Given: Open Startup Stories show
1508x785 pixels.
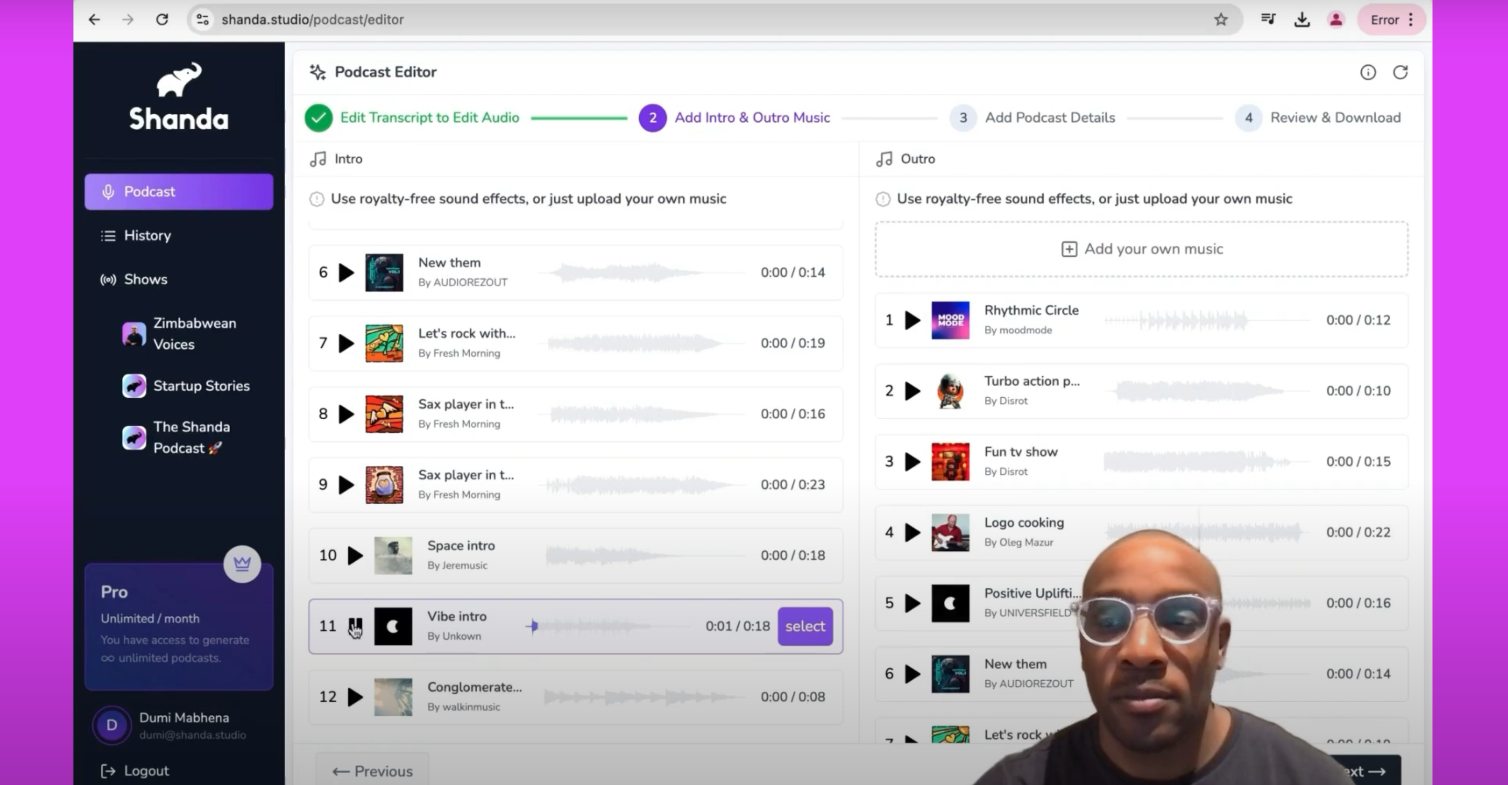Looking at the screenshot, I should [186, 386].
